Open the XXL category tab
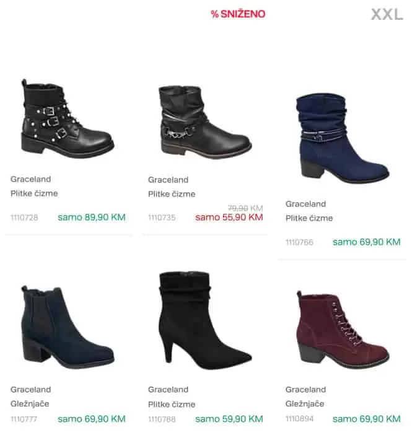This screenshot has width=415, height=435. [387, 14]
